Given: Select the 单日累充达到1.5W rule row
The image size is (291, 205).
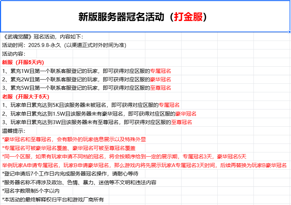Looking at the screenshot, I should click(x=99, y=114).
